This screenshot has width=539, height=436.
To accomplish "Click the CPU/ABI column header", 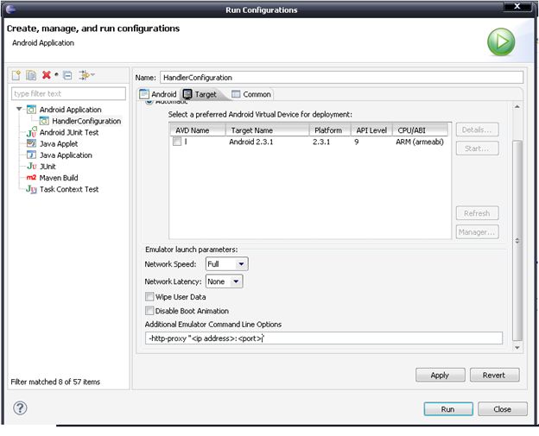I will 420,130.
